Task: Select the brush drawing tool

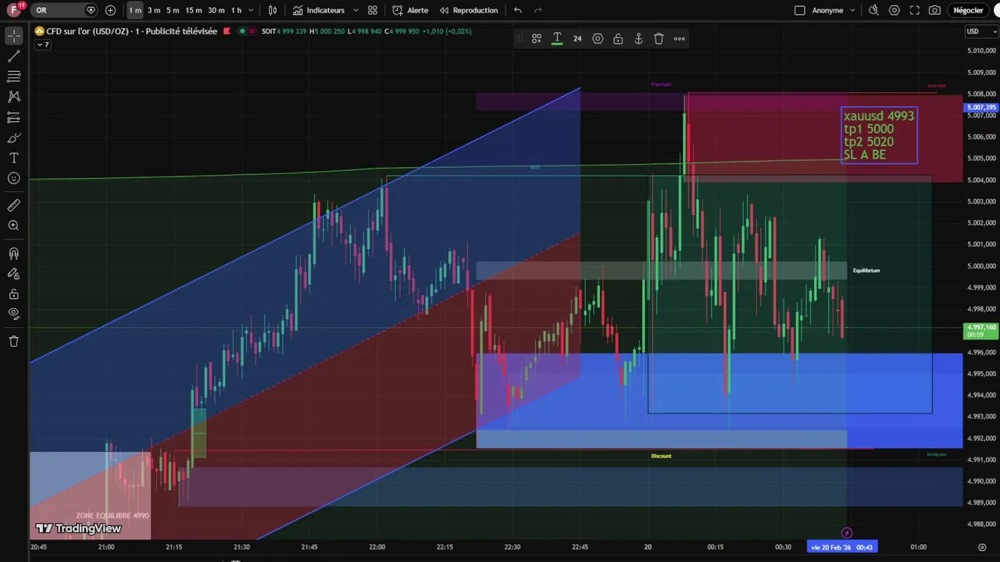Action: 13,137
